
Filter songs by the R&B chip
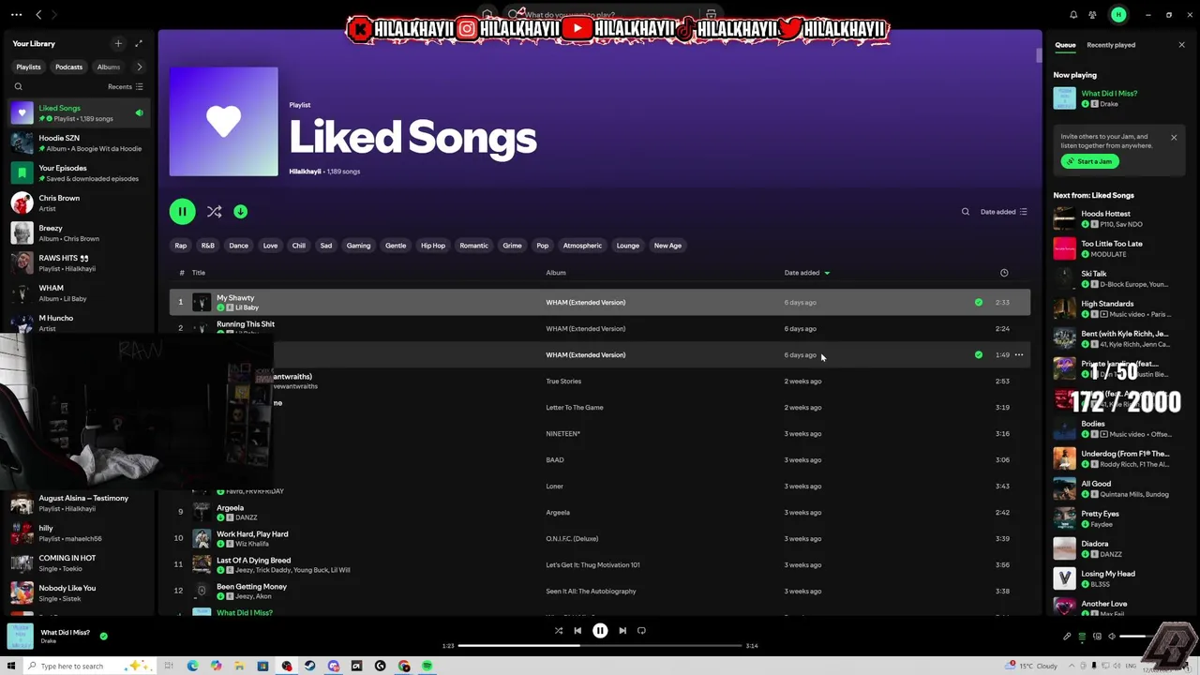[x=208, y=246]
